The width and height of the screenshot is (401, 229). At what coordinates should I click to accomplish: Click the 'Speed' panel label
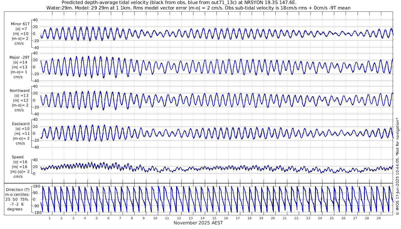17,157
